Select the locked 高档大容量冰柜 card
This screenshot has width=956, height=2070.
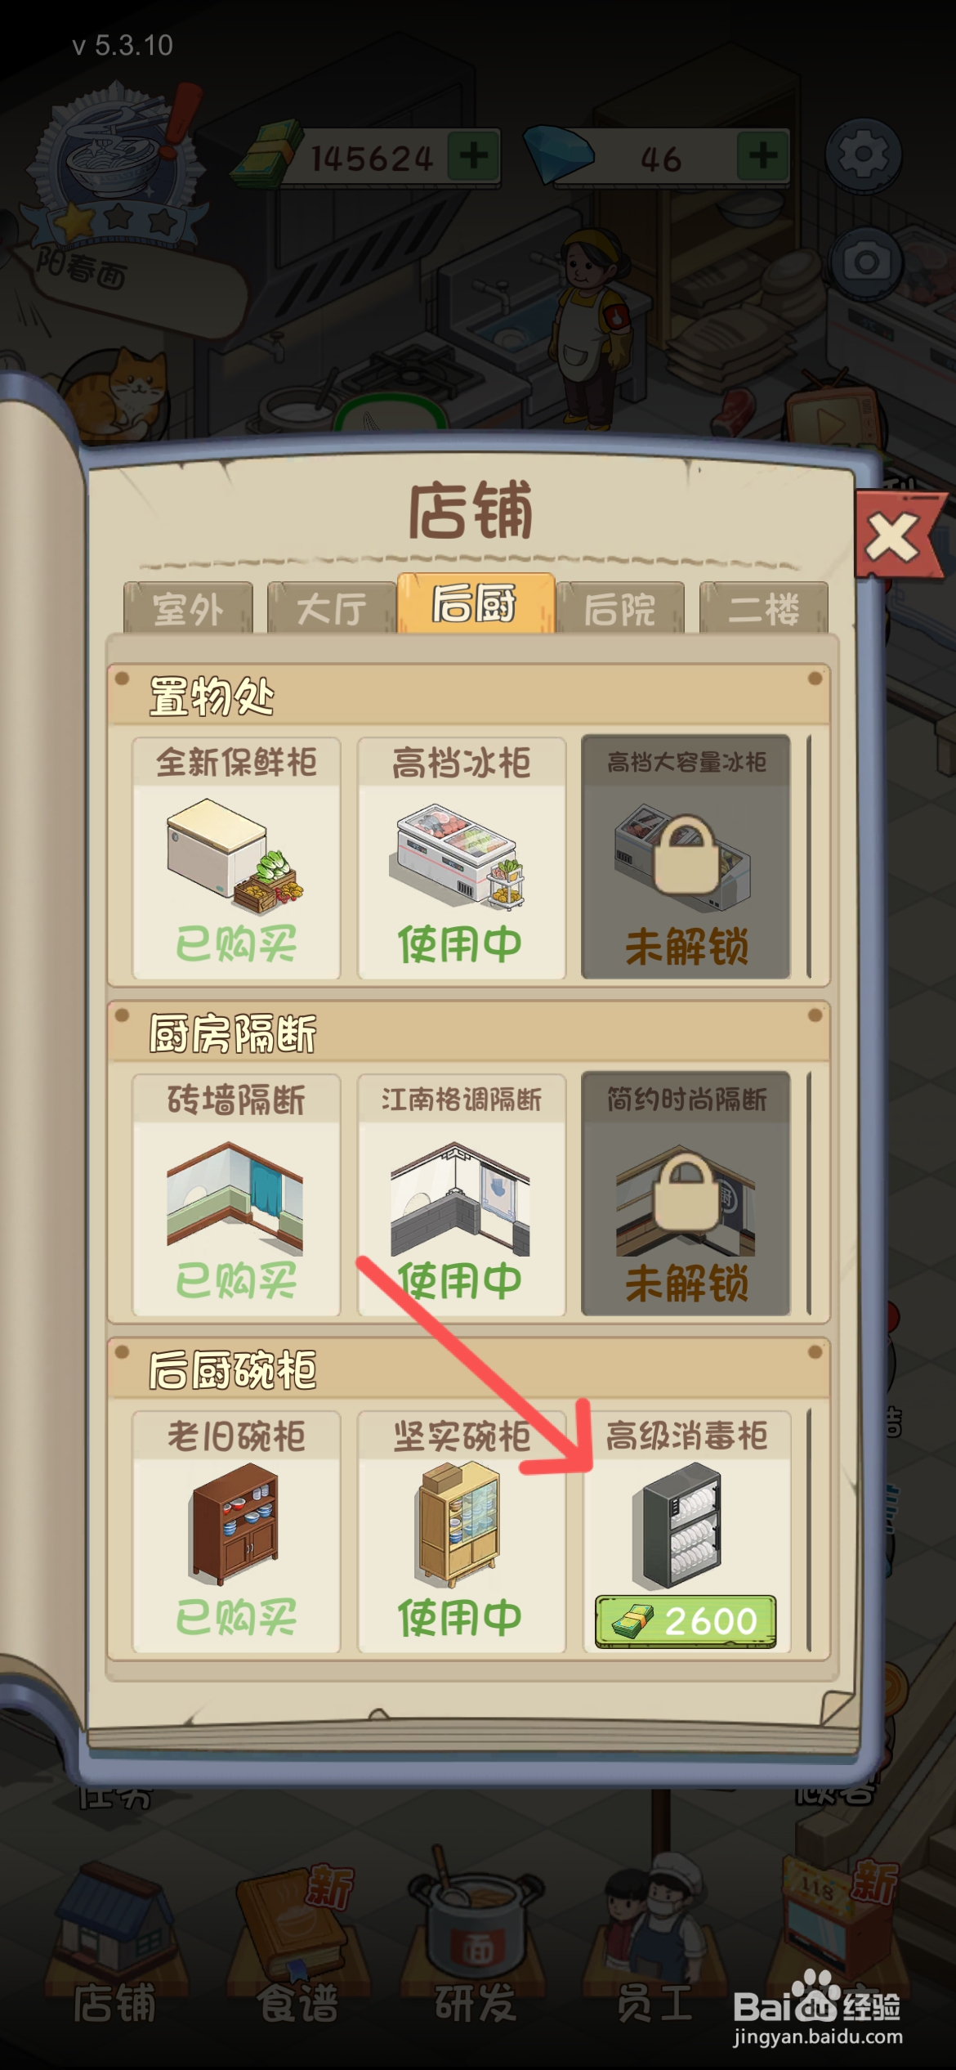coord(686,857)
